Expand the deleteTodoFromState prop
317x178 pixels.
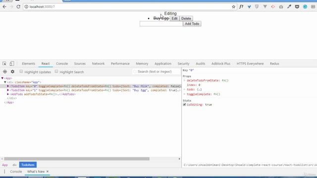point(184,80)
